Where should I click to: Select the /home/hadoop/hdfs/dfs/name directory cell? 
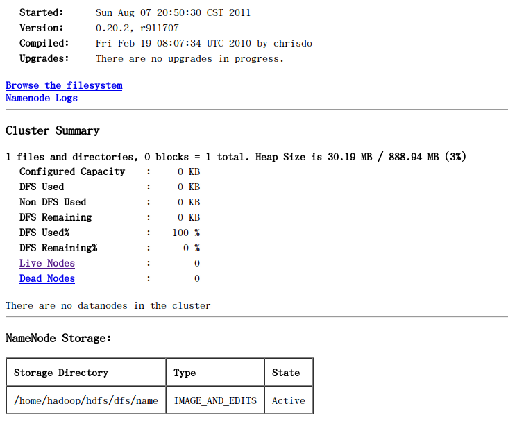point(86,400)
